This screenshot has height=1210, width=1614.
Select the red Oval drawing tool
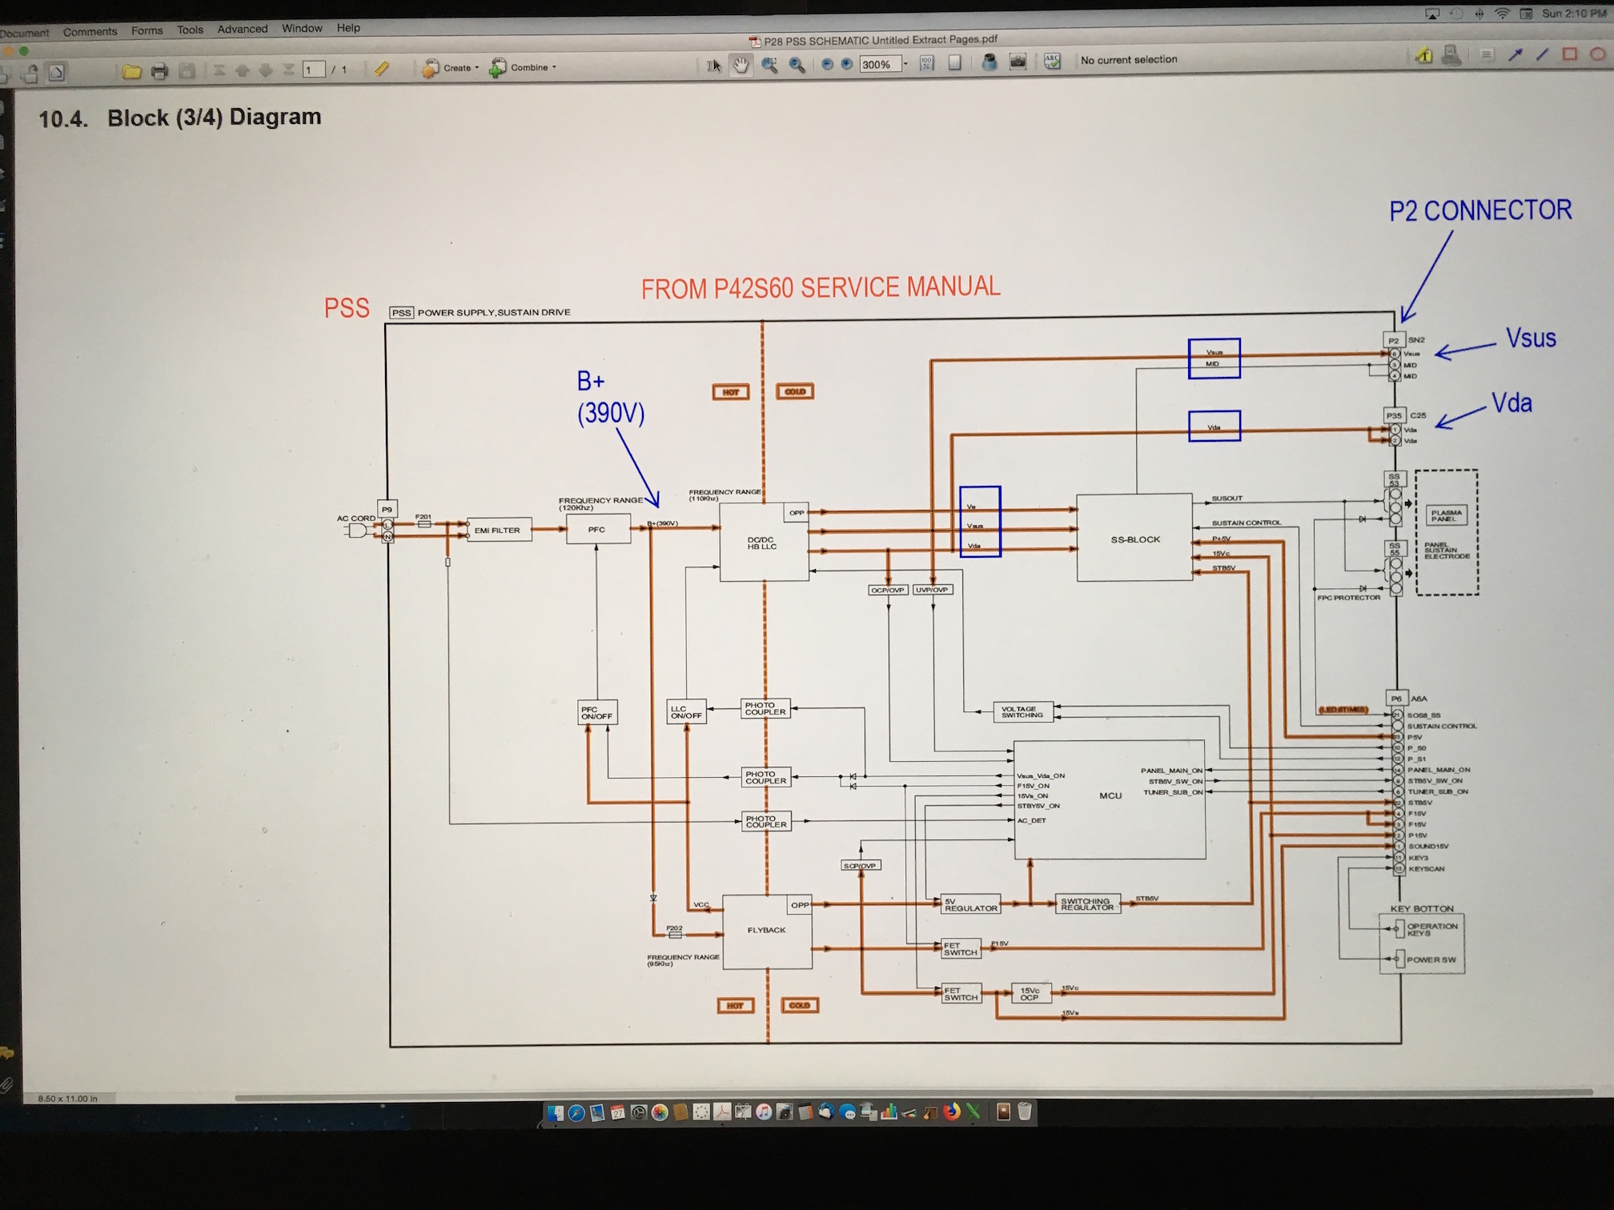pyautogui.click(x=1597, y=54)
